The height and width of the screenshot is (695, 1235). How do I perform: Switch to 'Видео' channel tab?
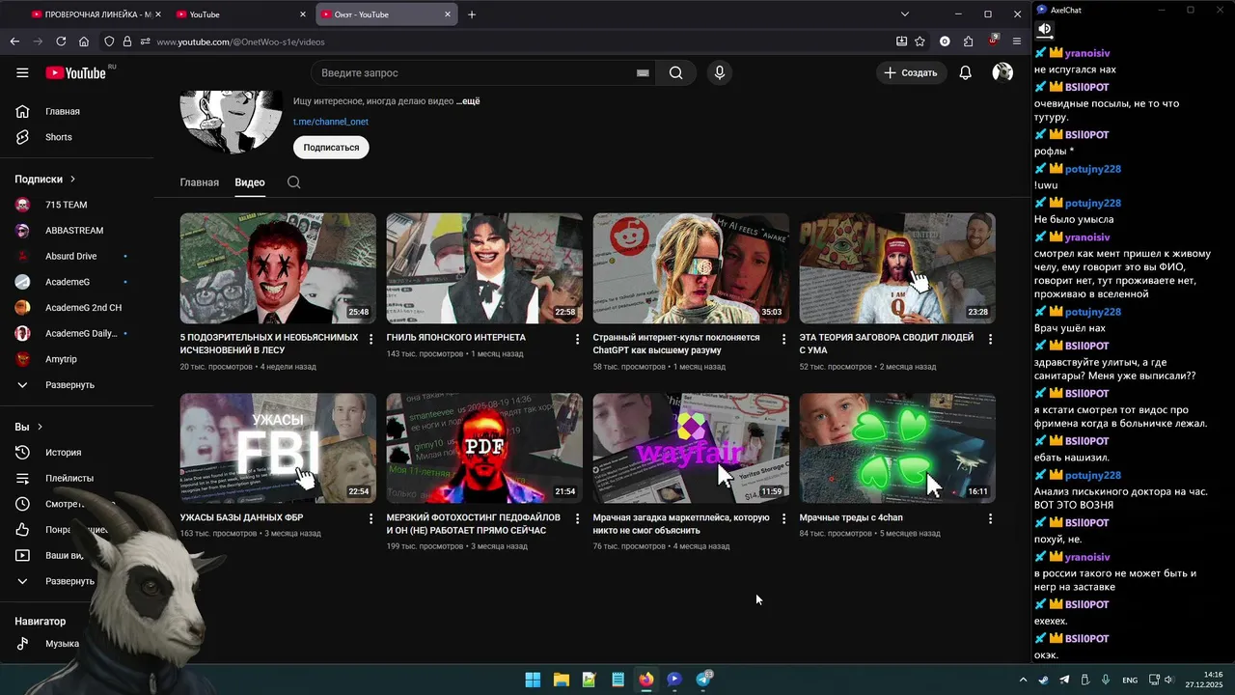coord(250,182)
